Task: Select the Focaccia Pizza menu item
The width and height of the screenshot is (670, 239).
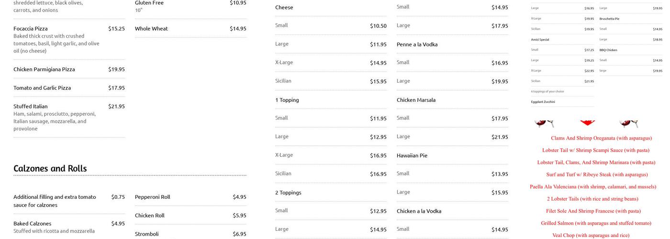Action: pyautogui.click(x=31, y=29)
